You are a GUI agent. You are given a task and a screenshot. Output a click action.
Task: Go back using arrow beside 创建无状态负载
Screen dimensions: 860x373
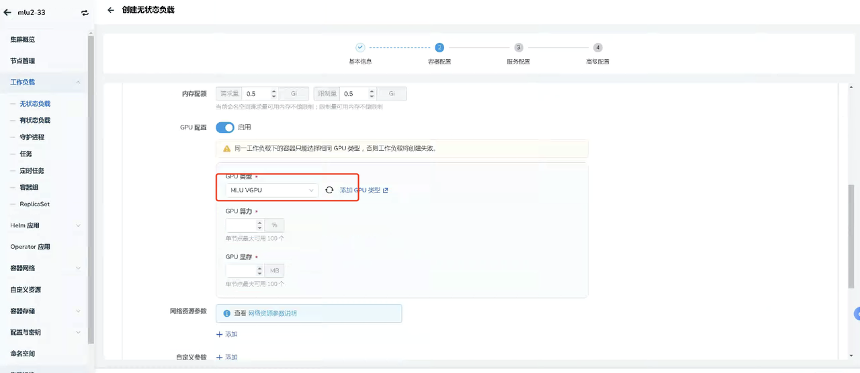click(111, 10)
